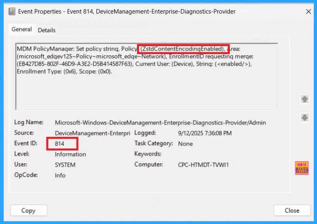The height and width of the screenshot is (224, 317).
Task: Select the Computer value CPC-HTMDT-TVWI1
Action: 203,165
